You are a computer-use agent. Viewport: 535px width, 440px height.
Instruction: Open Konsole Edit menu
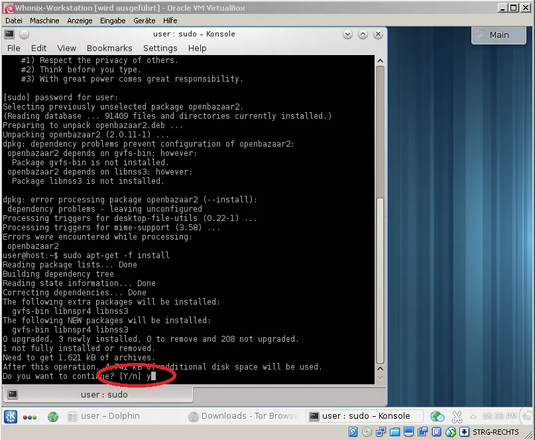38,48
